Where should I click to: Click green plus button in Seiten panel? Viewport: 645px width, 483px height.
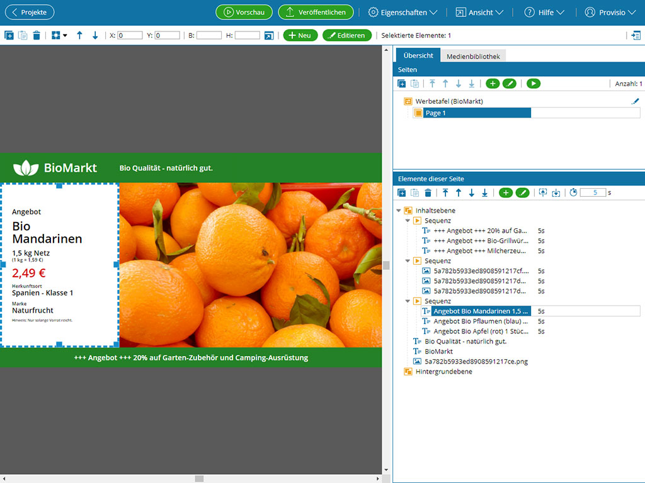pyautogui.click(x=493, y=84)
